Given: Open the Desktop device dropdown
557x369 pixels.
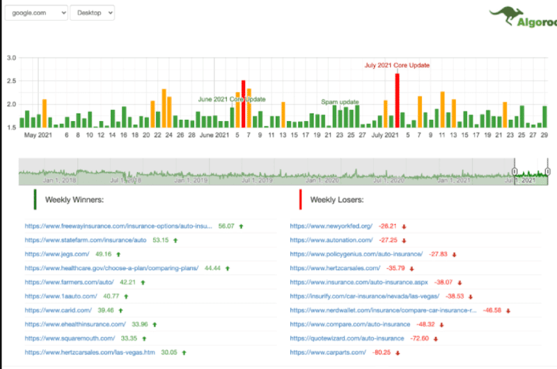Looking at the screenshot, I should click(x=93, y=13).
